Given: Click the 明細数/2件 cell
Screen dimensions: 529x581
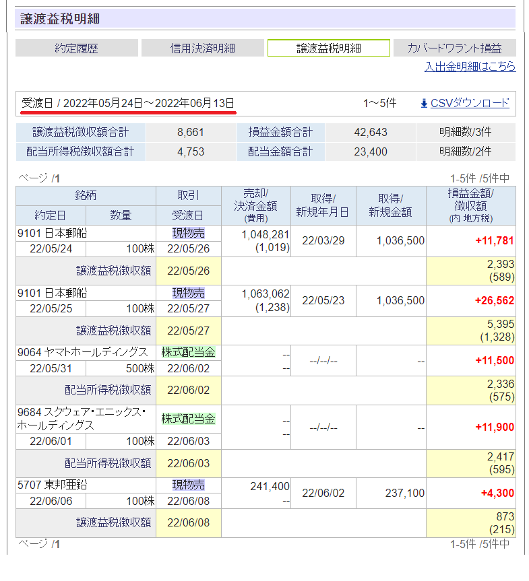Looking at the screenshot, I should tap(466, 151).
